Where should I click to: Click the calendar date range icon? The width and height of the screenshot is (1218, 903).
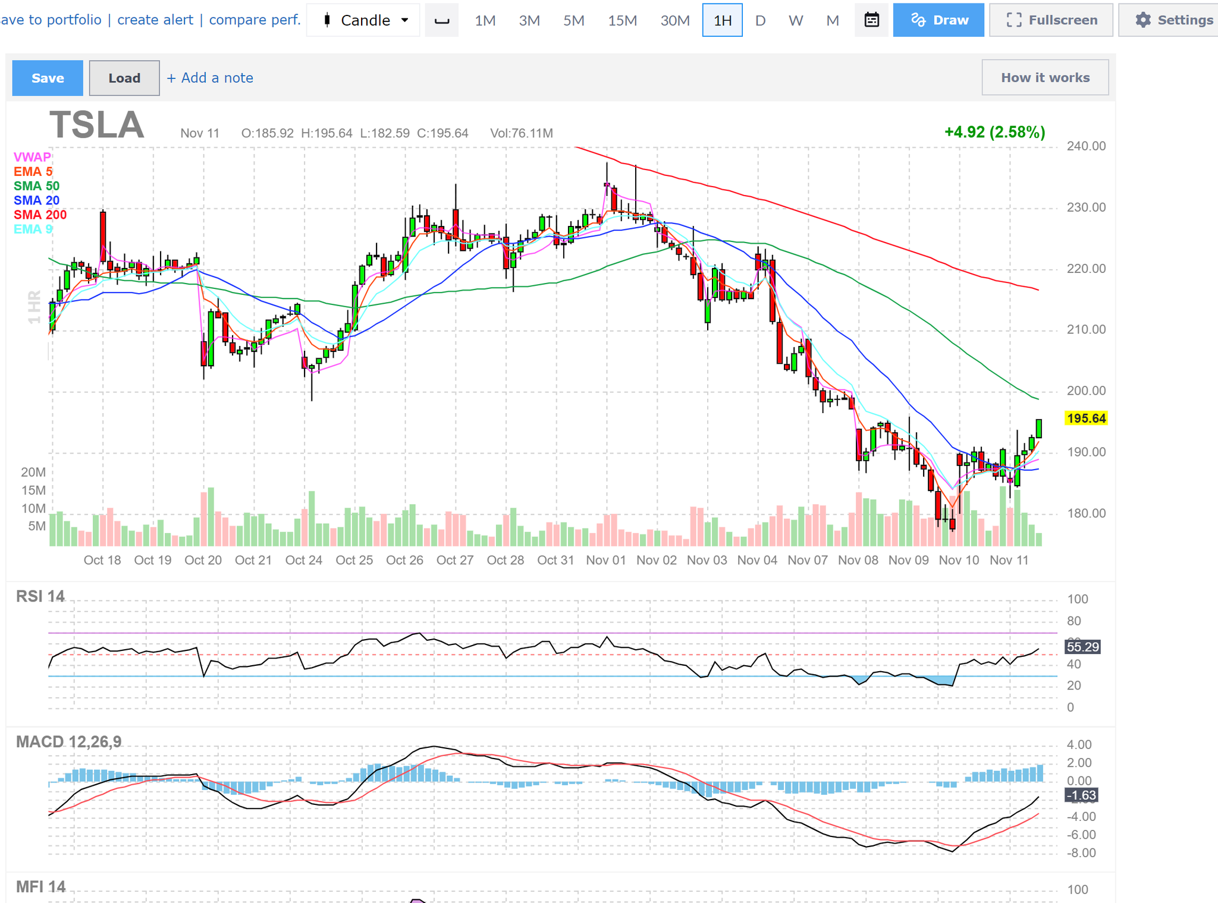tap(871, 20)
